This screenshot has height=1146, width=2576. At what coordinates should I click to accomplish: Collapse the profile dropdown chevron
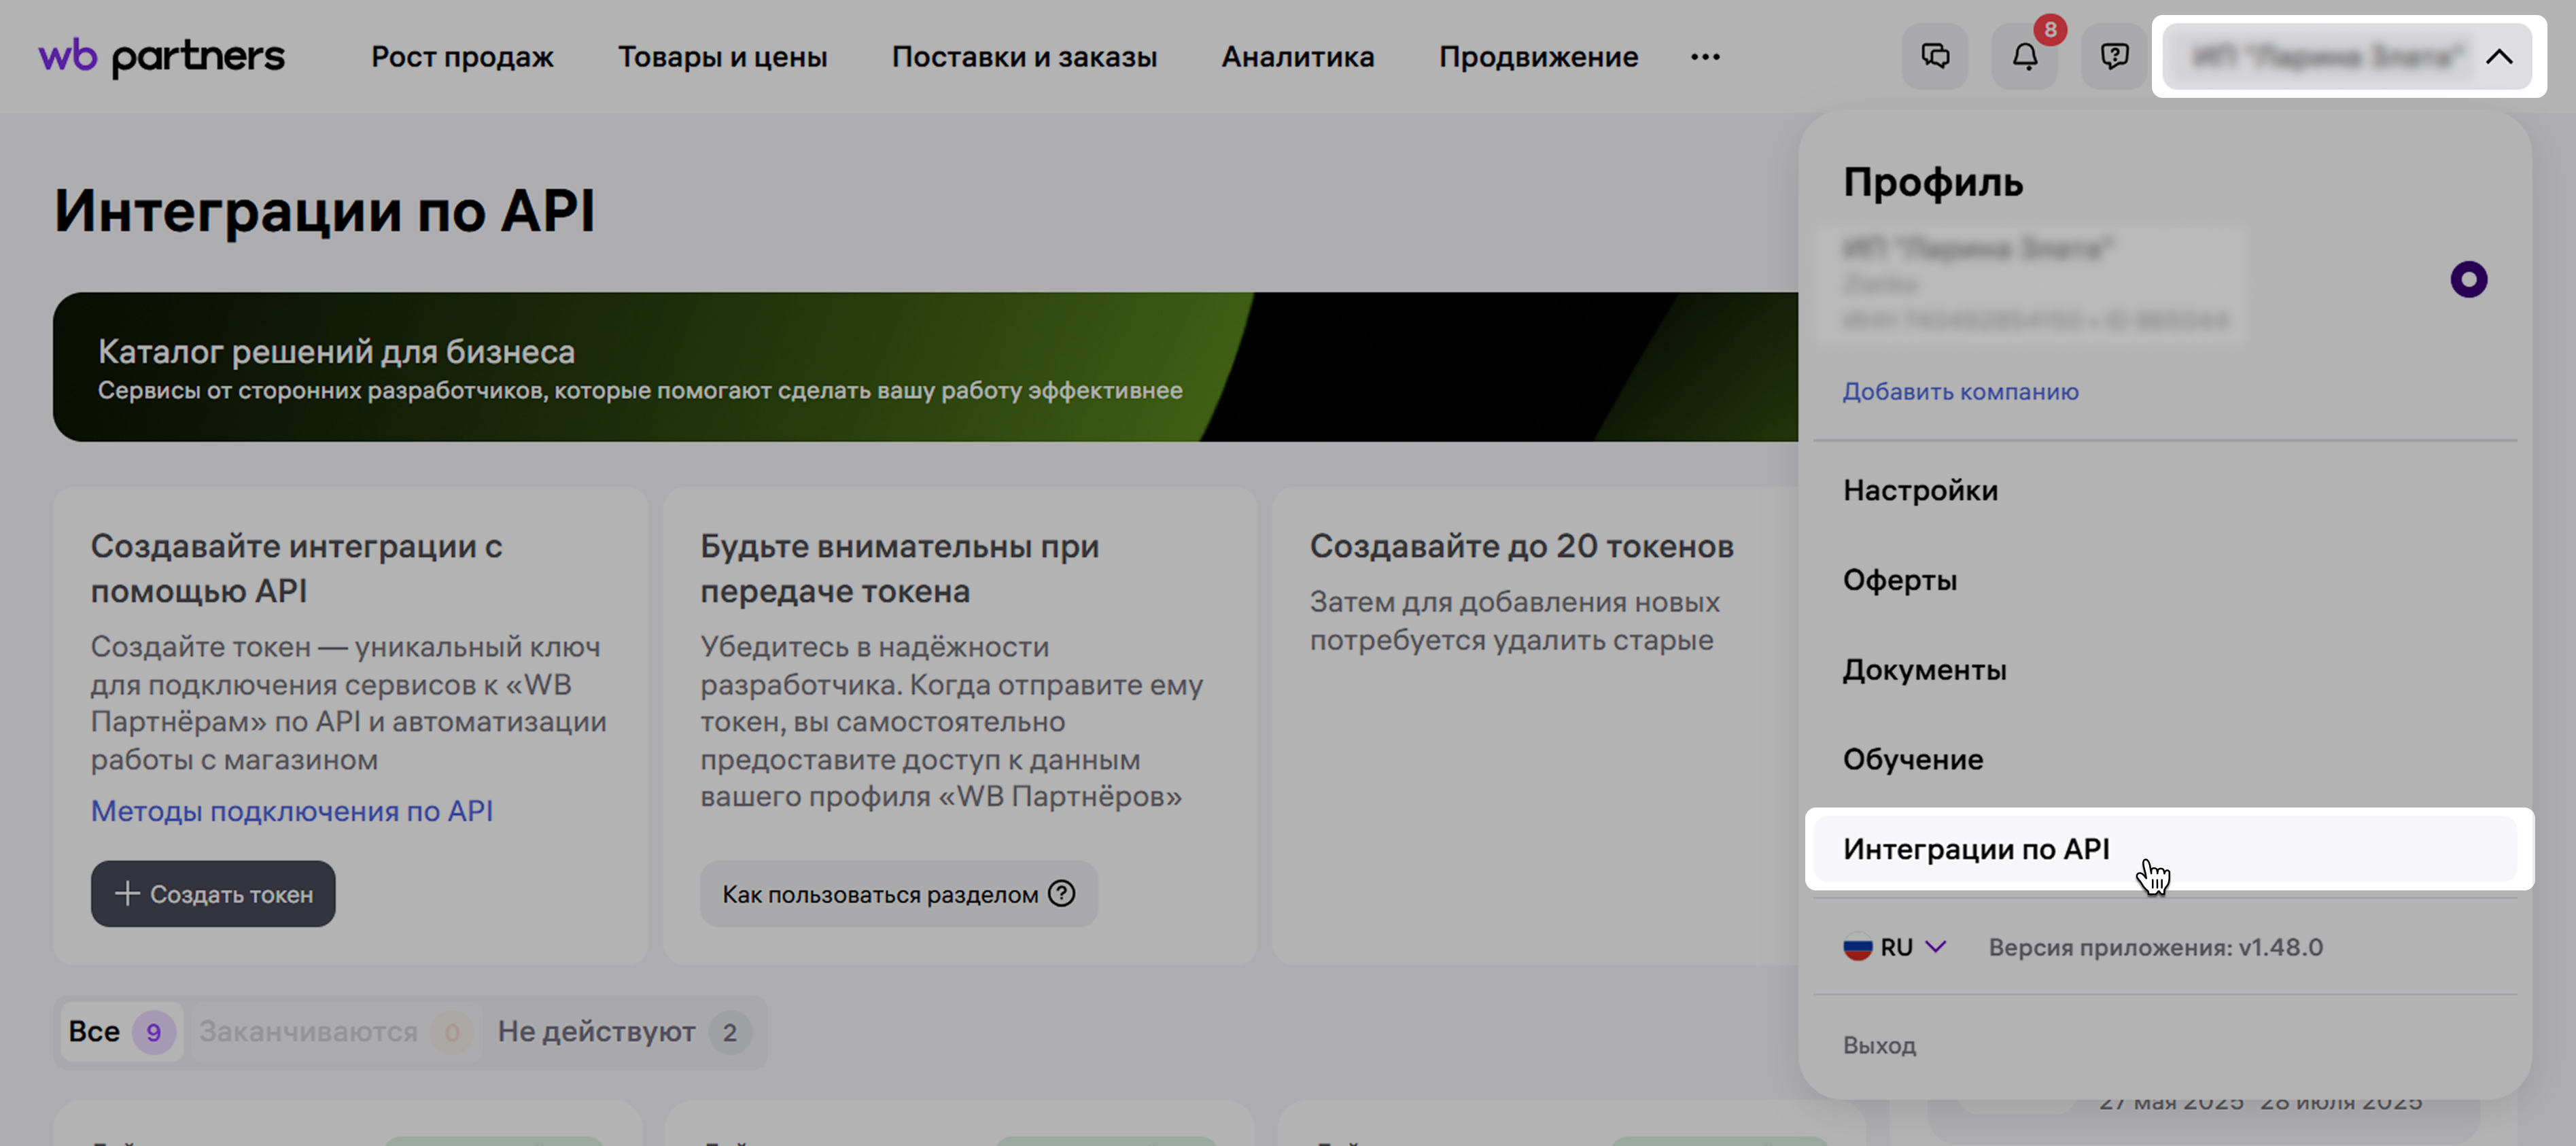(2499, 57)
